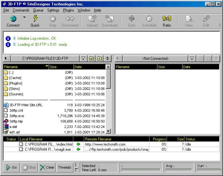Click the http://www.techsmith.com remote filename

click(105, 144)
